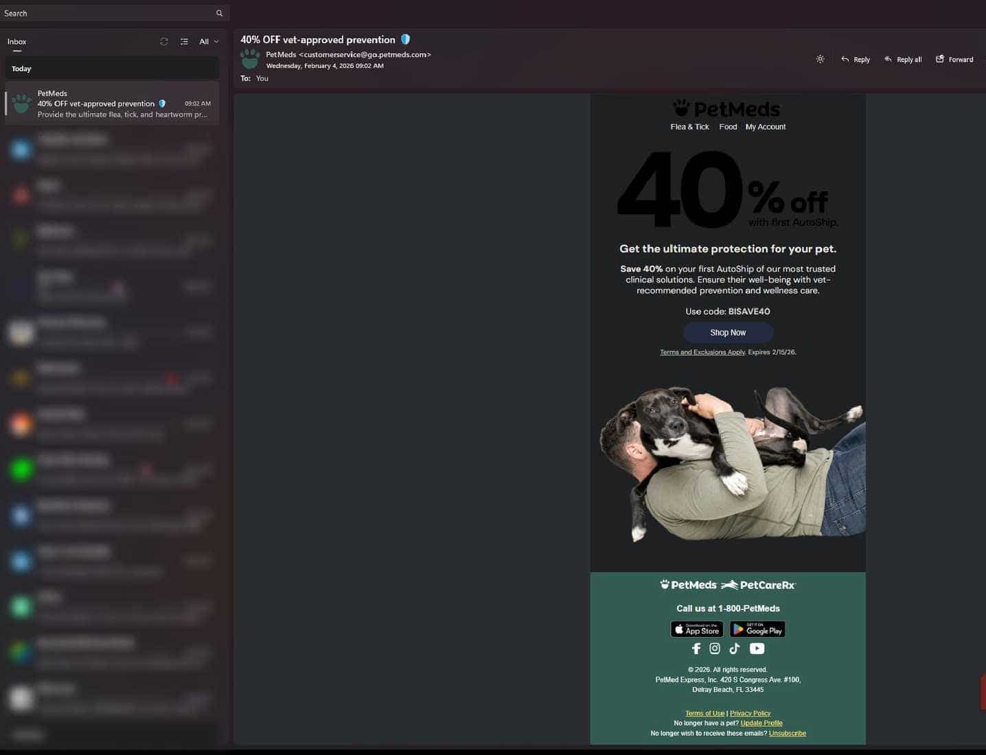Open the PetMeds email in the message list
The width and height of the screenshot is (986, 755).
[x=112, y=104]
